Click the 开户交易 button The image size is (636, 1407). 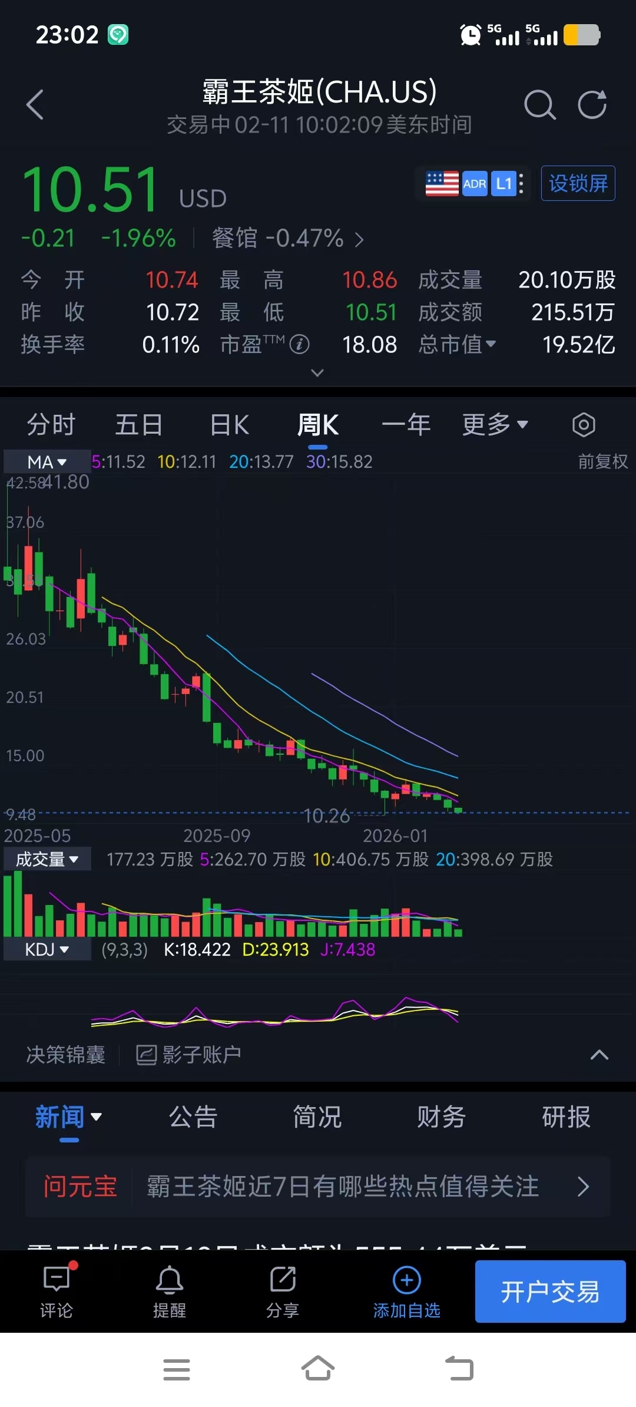tap(551, 1292)
